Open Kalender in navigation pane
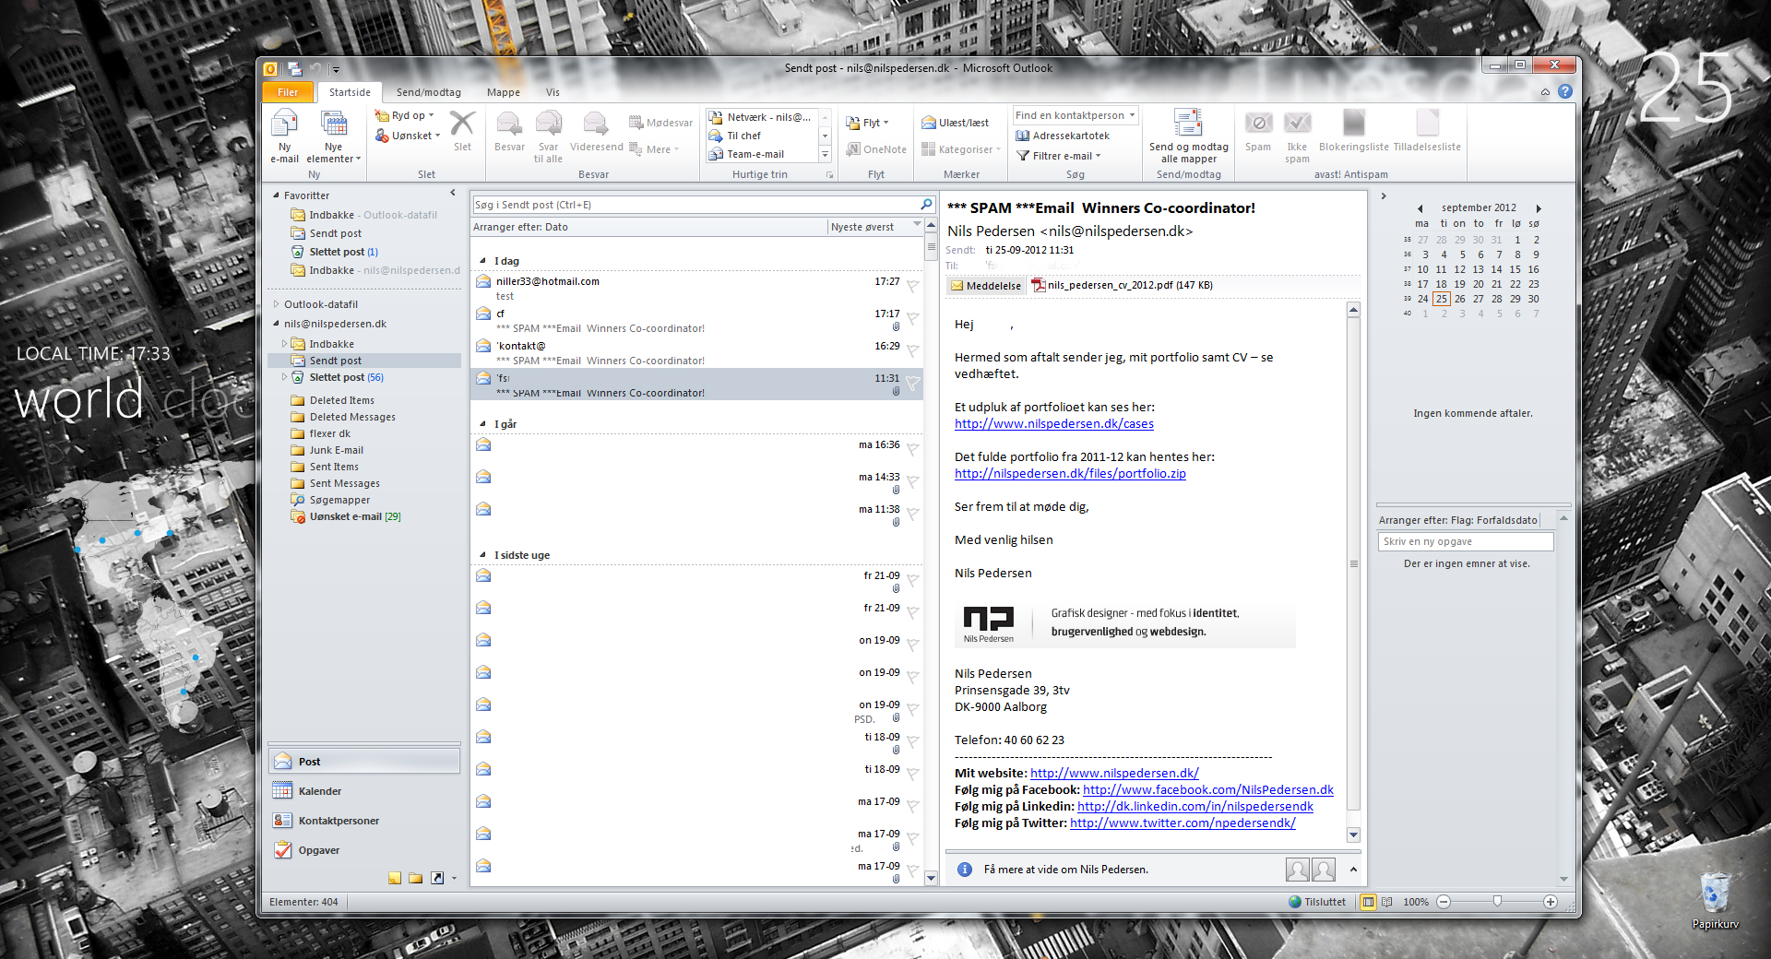 pyautogui.click(x=319, y=791)
